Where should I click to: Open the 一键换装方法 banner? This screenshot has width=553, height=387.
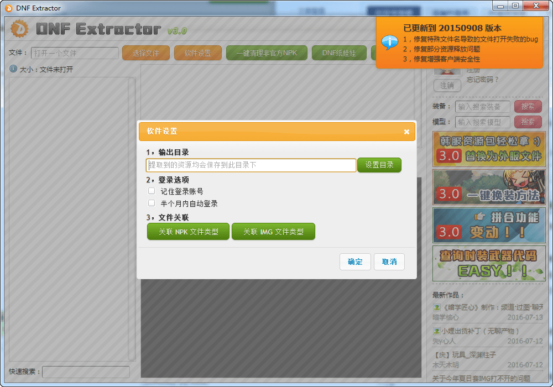point(489,187)
